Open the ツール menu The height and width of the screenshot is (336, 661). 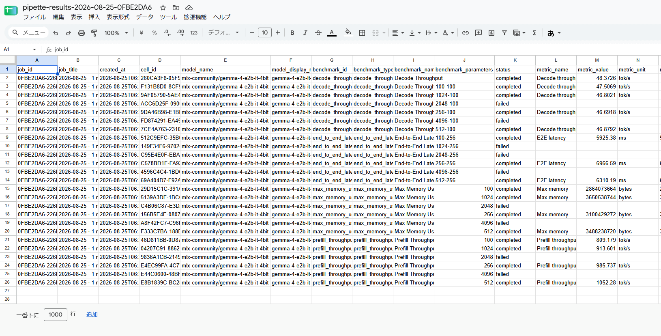[169, 17]
